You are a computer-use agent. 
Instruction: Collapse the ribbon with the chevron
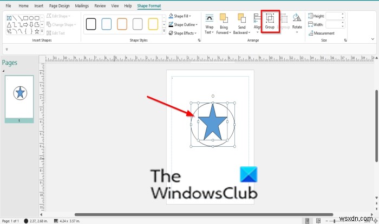click(373, 39)
